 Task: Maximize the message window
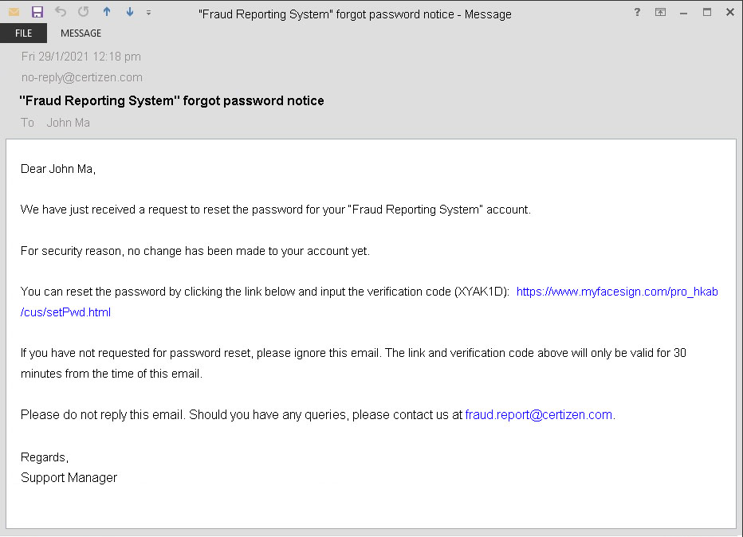(x=707, y=12)
